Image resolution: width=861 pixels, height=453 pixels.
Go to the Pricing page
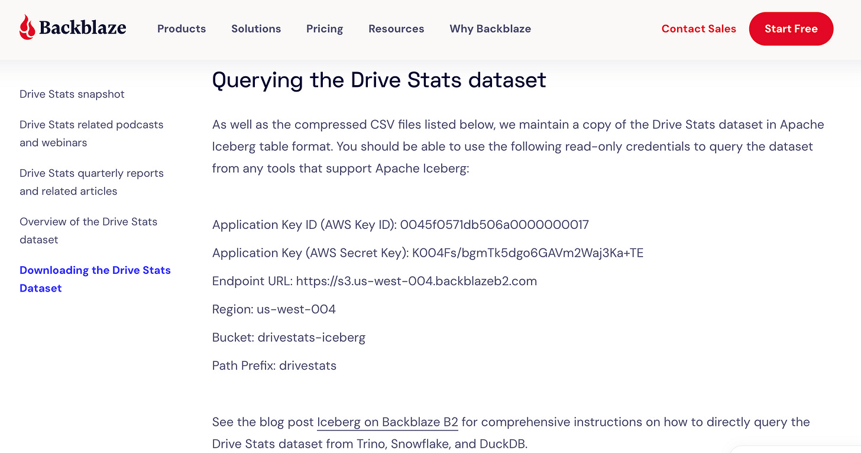click(325, 28)
